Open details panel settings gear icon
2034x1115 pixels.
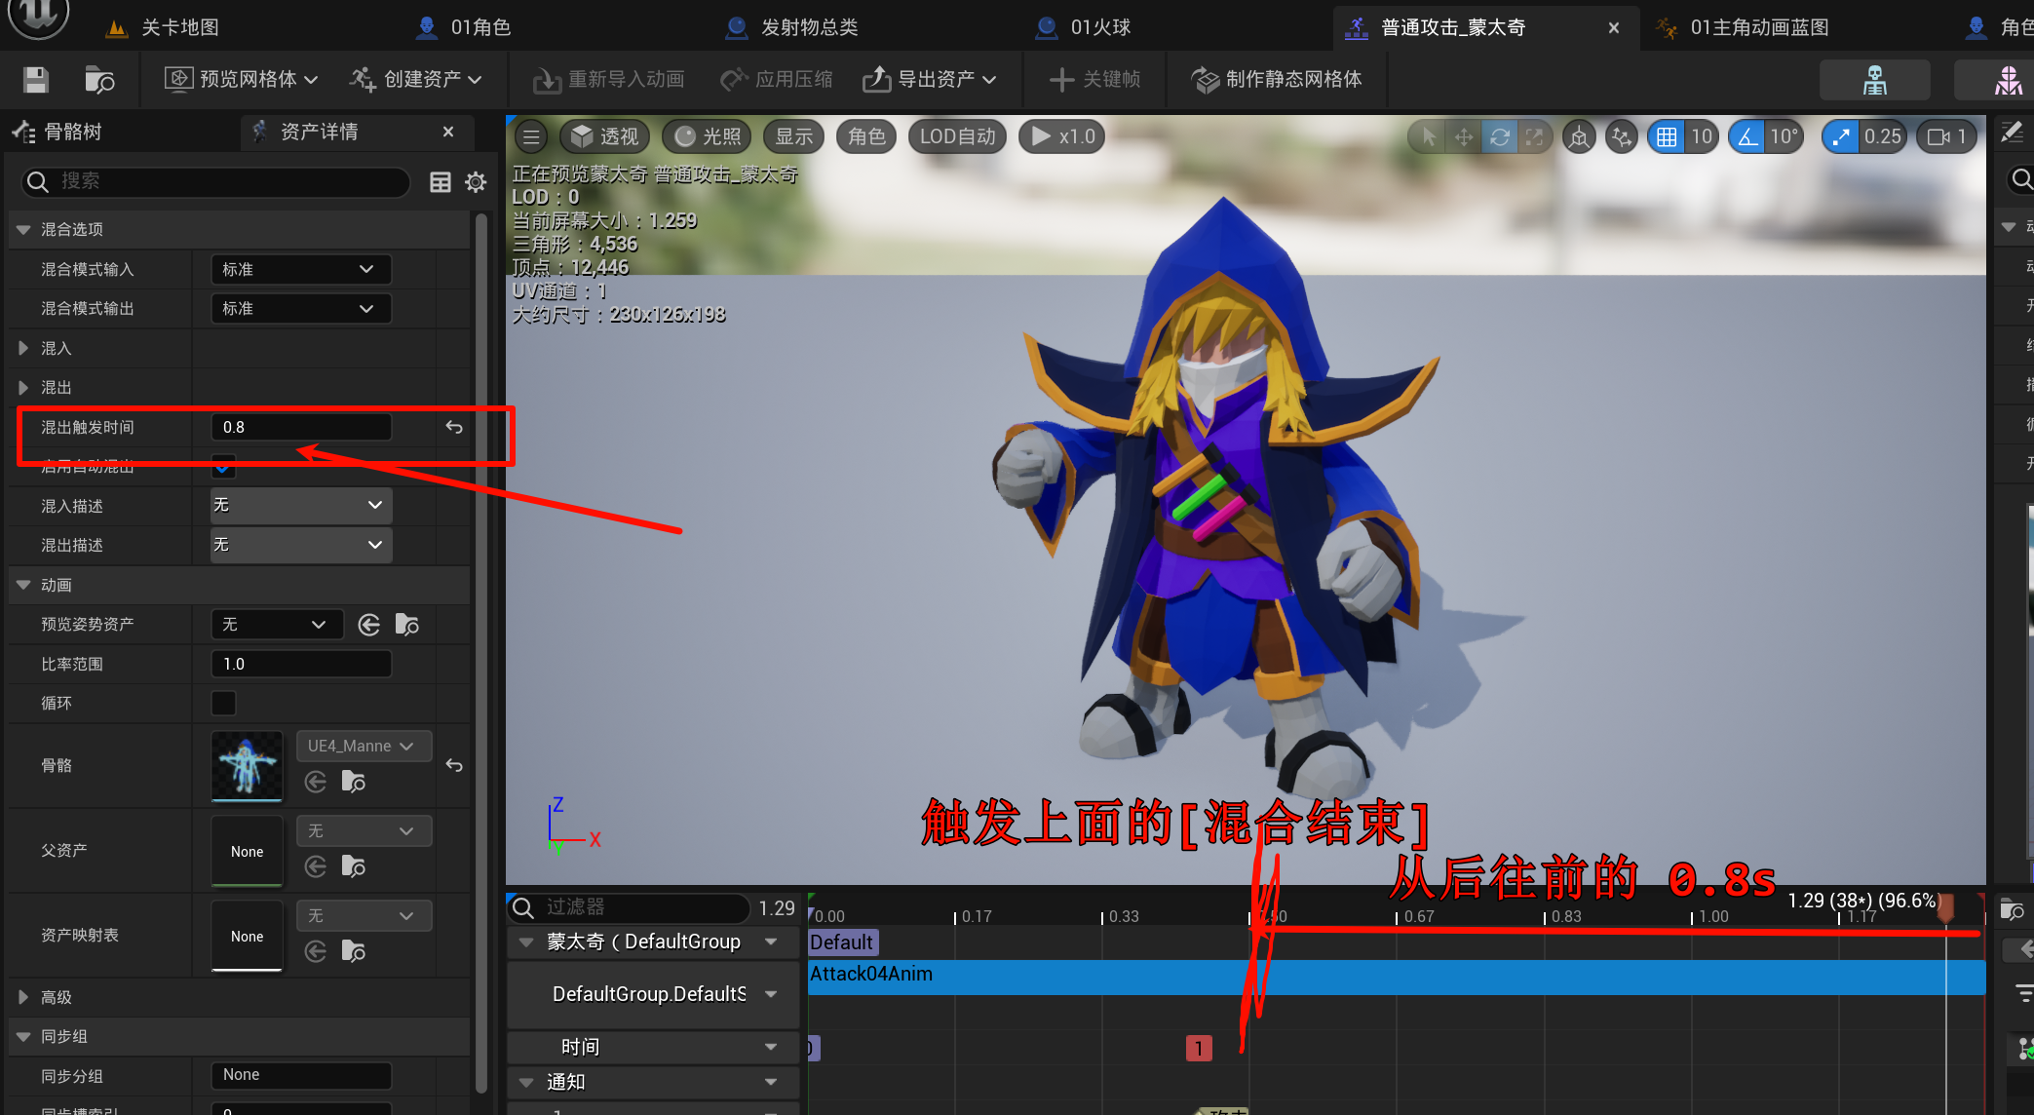pyautogui.click(x=476, y=182)
